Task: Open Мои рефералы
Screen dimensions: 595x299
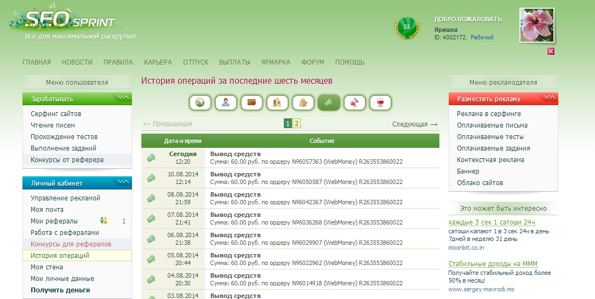Action: pyautogui.click(x=54, y=221)
